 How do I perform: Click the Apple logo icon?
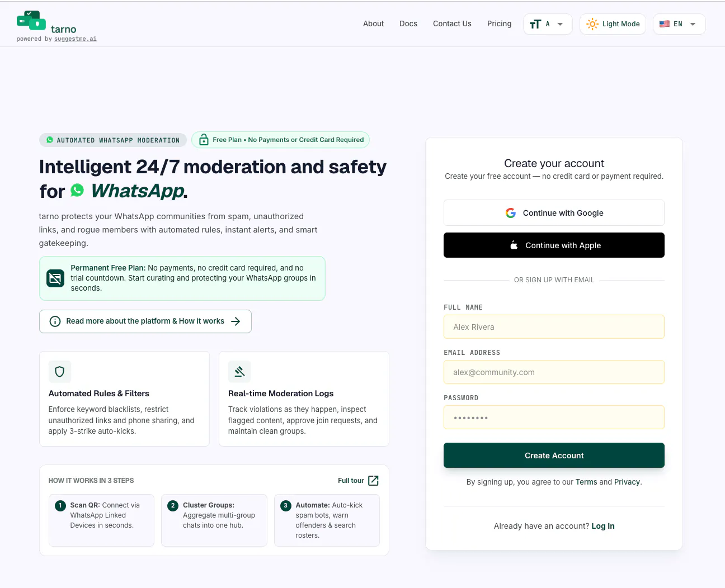(x=514, y=245)
